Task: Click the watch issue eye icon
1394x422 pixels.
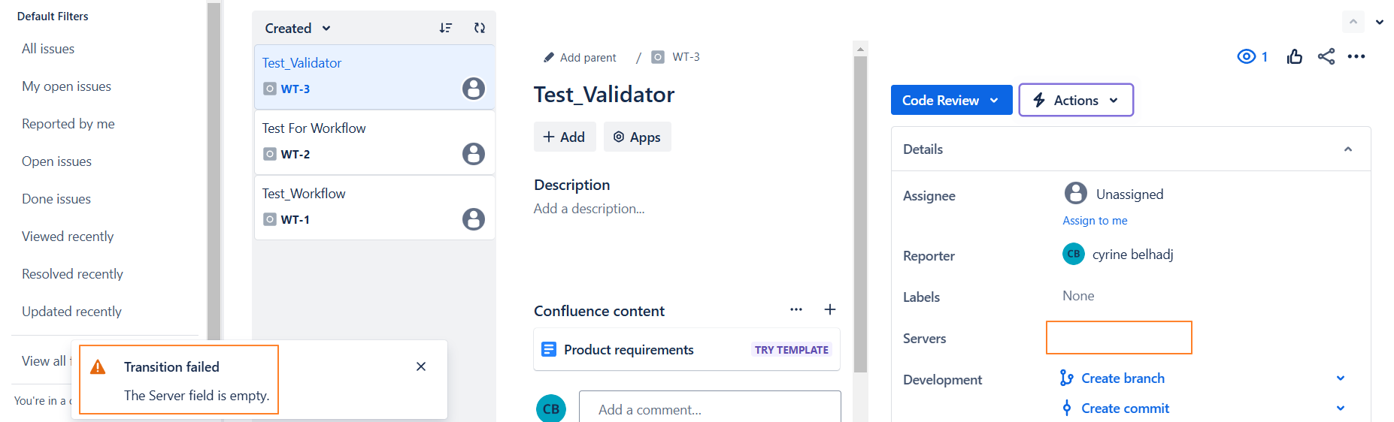Action: click(x=1246, y=56)
